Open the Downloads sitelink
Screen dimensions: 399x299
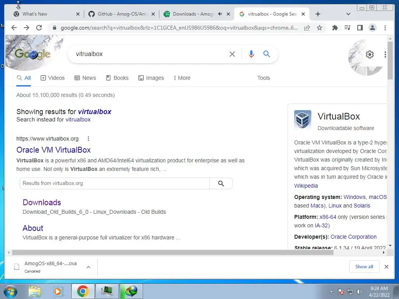pyautogui.click(x=42, y=202)
